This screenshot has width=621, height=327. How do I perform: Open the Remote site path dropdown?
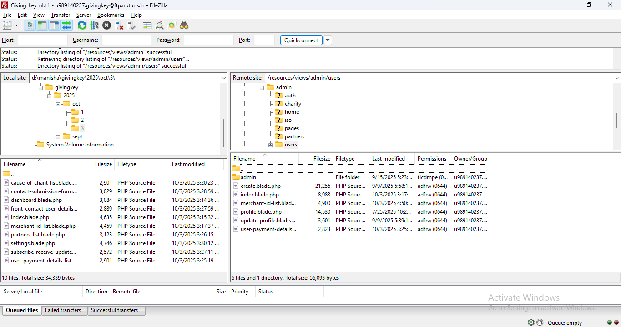click(616, 78)
